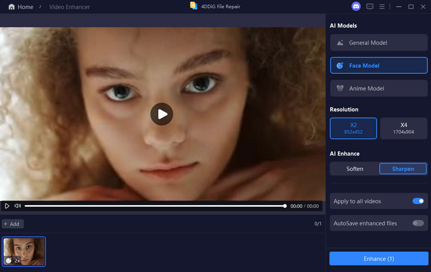The height and width of the screenshot is (272, 431).
Task: Enable AutoSave enhanced files switch
Action: (x=418, y=223)
